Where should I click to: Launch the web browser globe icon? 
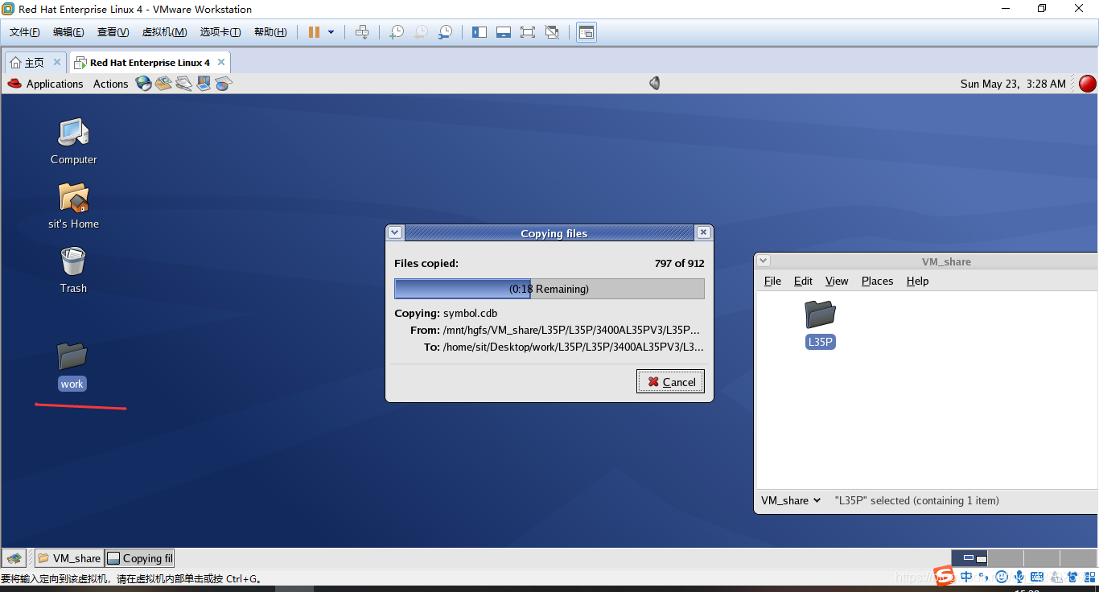(144, 83)
